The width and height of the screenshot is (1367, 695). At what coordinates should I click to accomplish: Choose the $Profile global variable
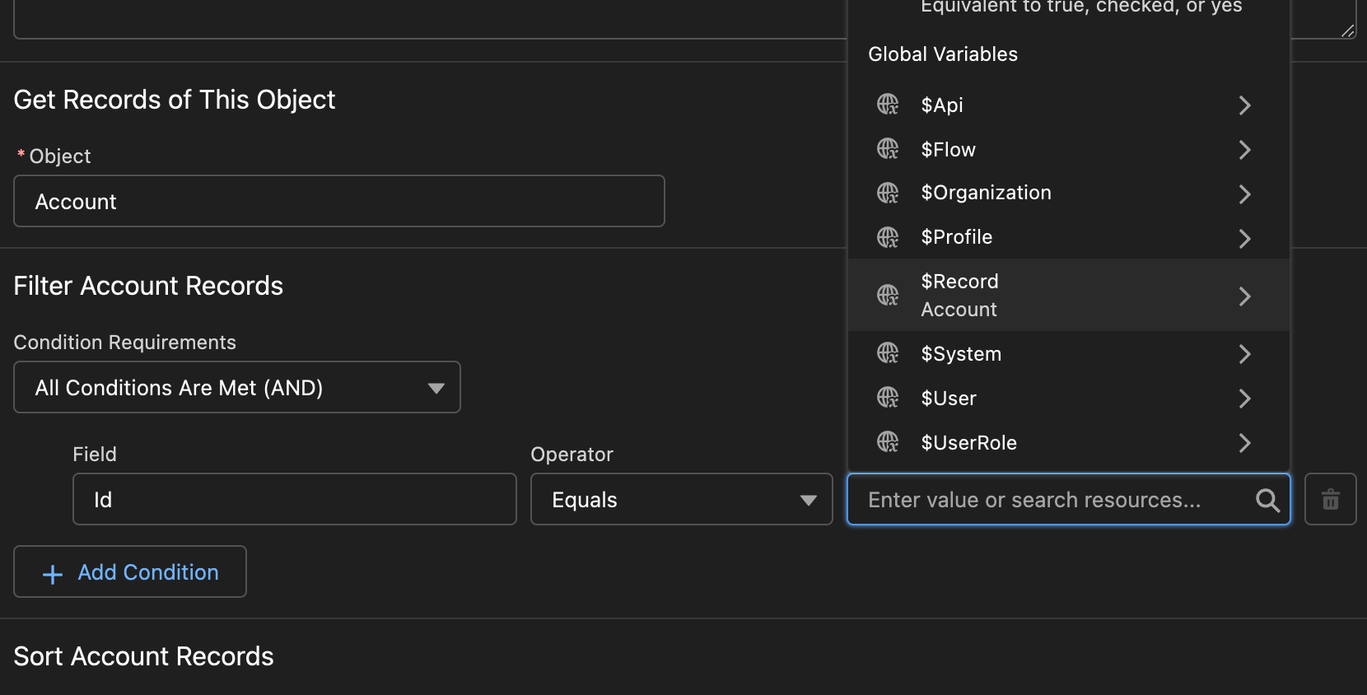[x=1068, y=238]
